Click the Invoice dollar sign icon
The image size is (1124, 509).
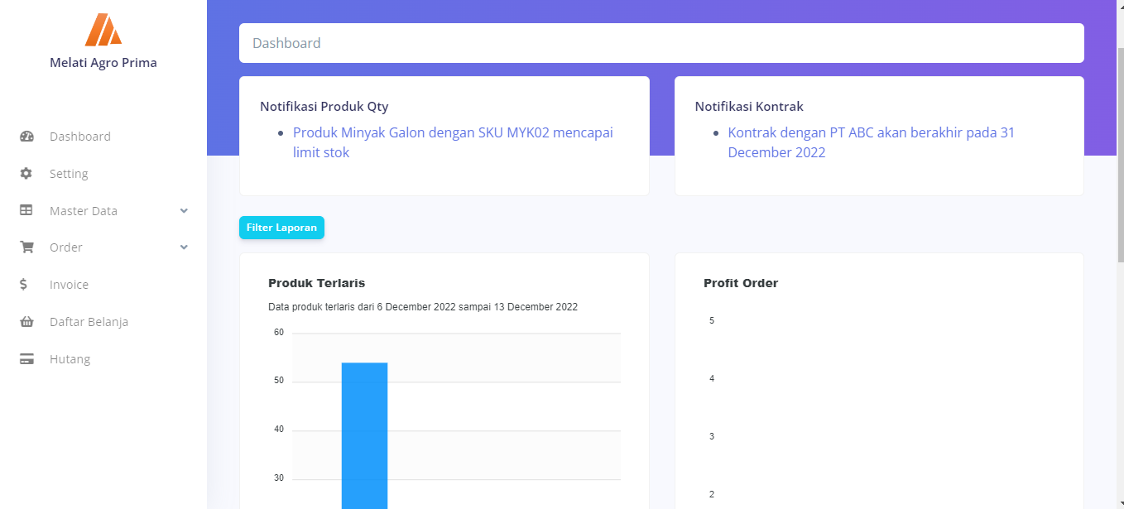(24, 285)
